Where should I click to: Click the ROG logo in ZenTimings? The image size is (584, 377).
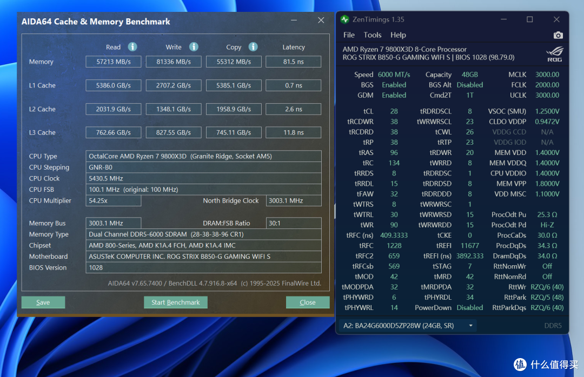[555, 54]
